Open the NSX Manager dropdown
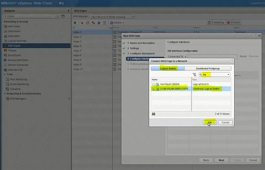Screen dimensions: 265x170 coord(133,17)
